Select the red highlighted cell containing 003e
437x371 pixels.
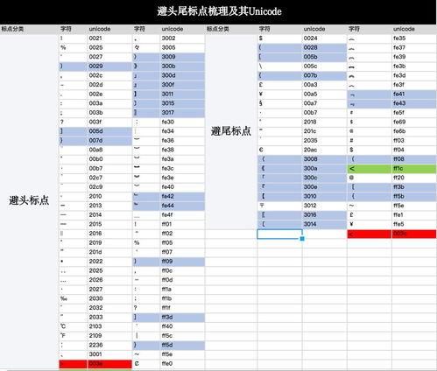point(109,364)
